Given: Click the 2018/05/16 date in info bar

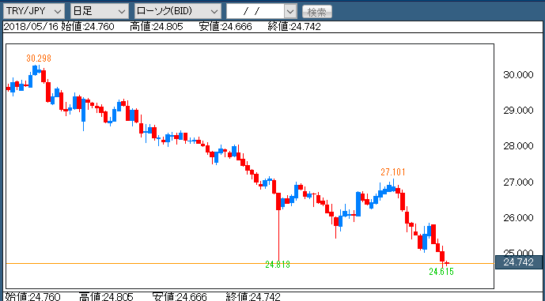Looking at the screenshot, I should click(31, 27).
